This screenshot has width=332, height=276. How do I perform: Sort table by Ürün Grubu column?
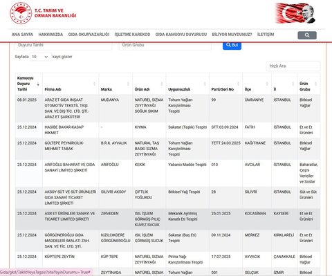[316, 84]
